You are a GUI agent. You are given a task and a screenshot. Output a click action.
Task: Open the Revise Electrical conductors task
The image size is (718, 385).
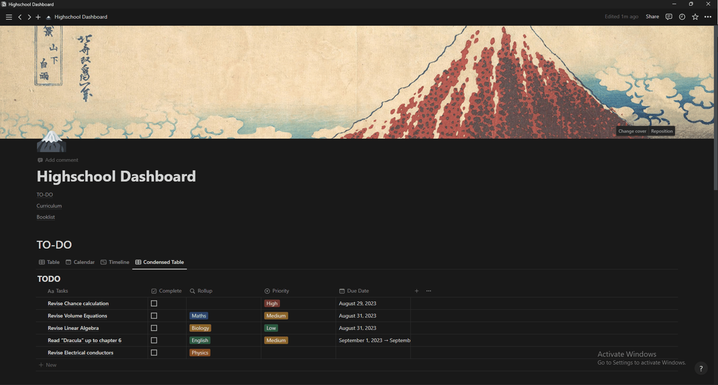[x=80, y=353]
